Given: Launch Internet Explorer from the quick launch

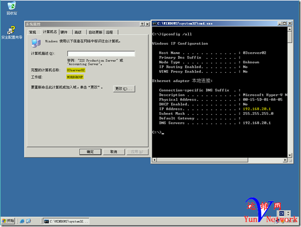Looking at the screenshot, I should (x=22, y=221).
